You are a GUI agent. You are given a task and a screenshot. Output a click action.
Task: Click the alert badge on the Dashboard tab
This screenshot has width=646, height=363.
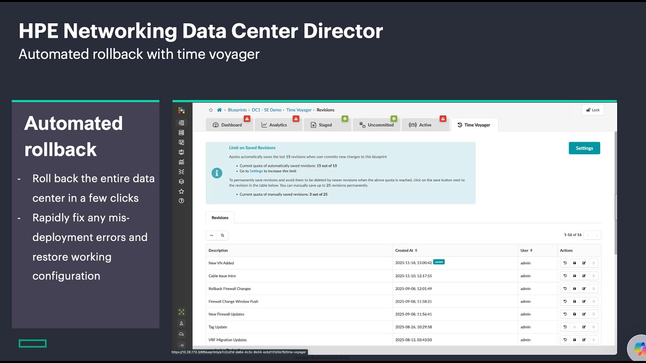click(247, 119)
